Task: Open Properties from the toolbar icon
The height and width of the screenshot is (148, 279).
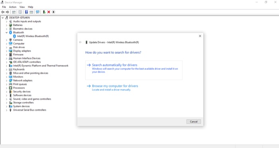Action: pos(20,12)
